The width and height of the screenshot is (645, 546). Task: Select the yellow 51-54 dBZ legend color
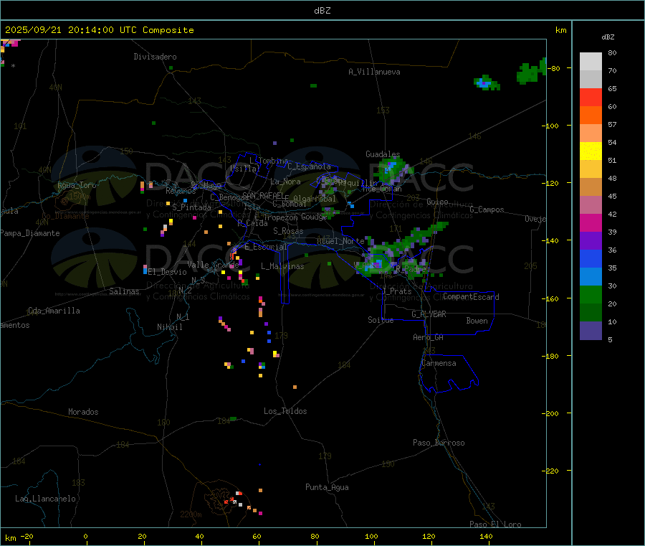coord(591,151)
